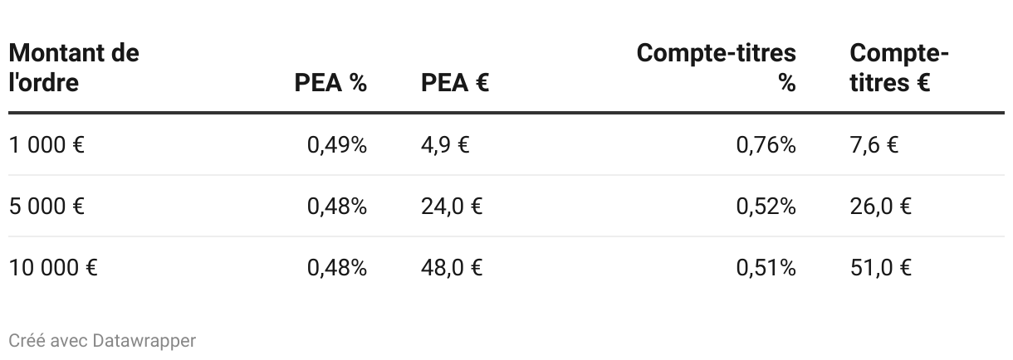The image size is (1013, 360).
Task: Select the '1 000 €' row label
Action: click(x=46, y=145)
